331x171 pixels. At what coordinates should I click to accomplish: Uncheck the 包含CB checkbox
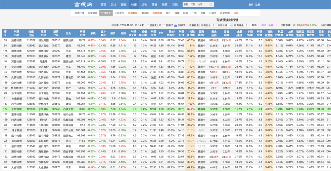point(176,25)
